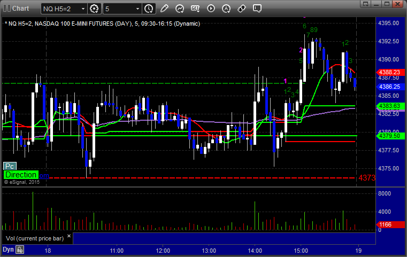Click the Pc label on chart

point(10,166)
